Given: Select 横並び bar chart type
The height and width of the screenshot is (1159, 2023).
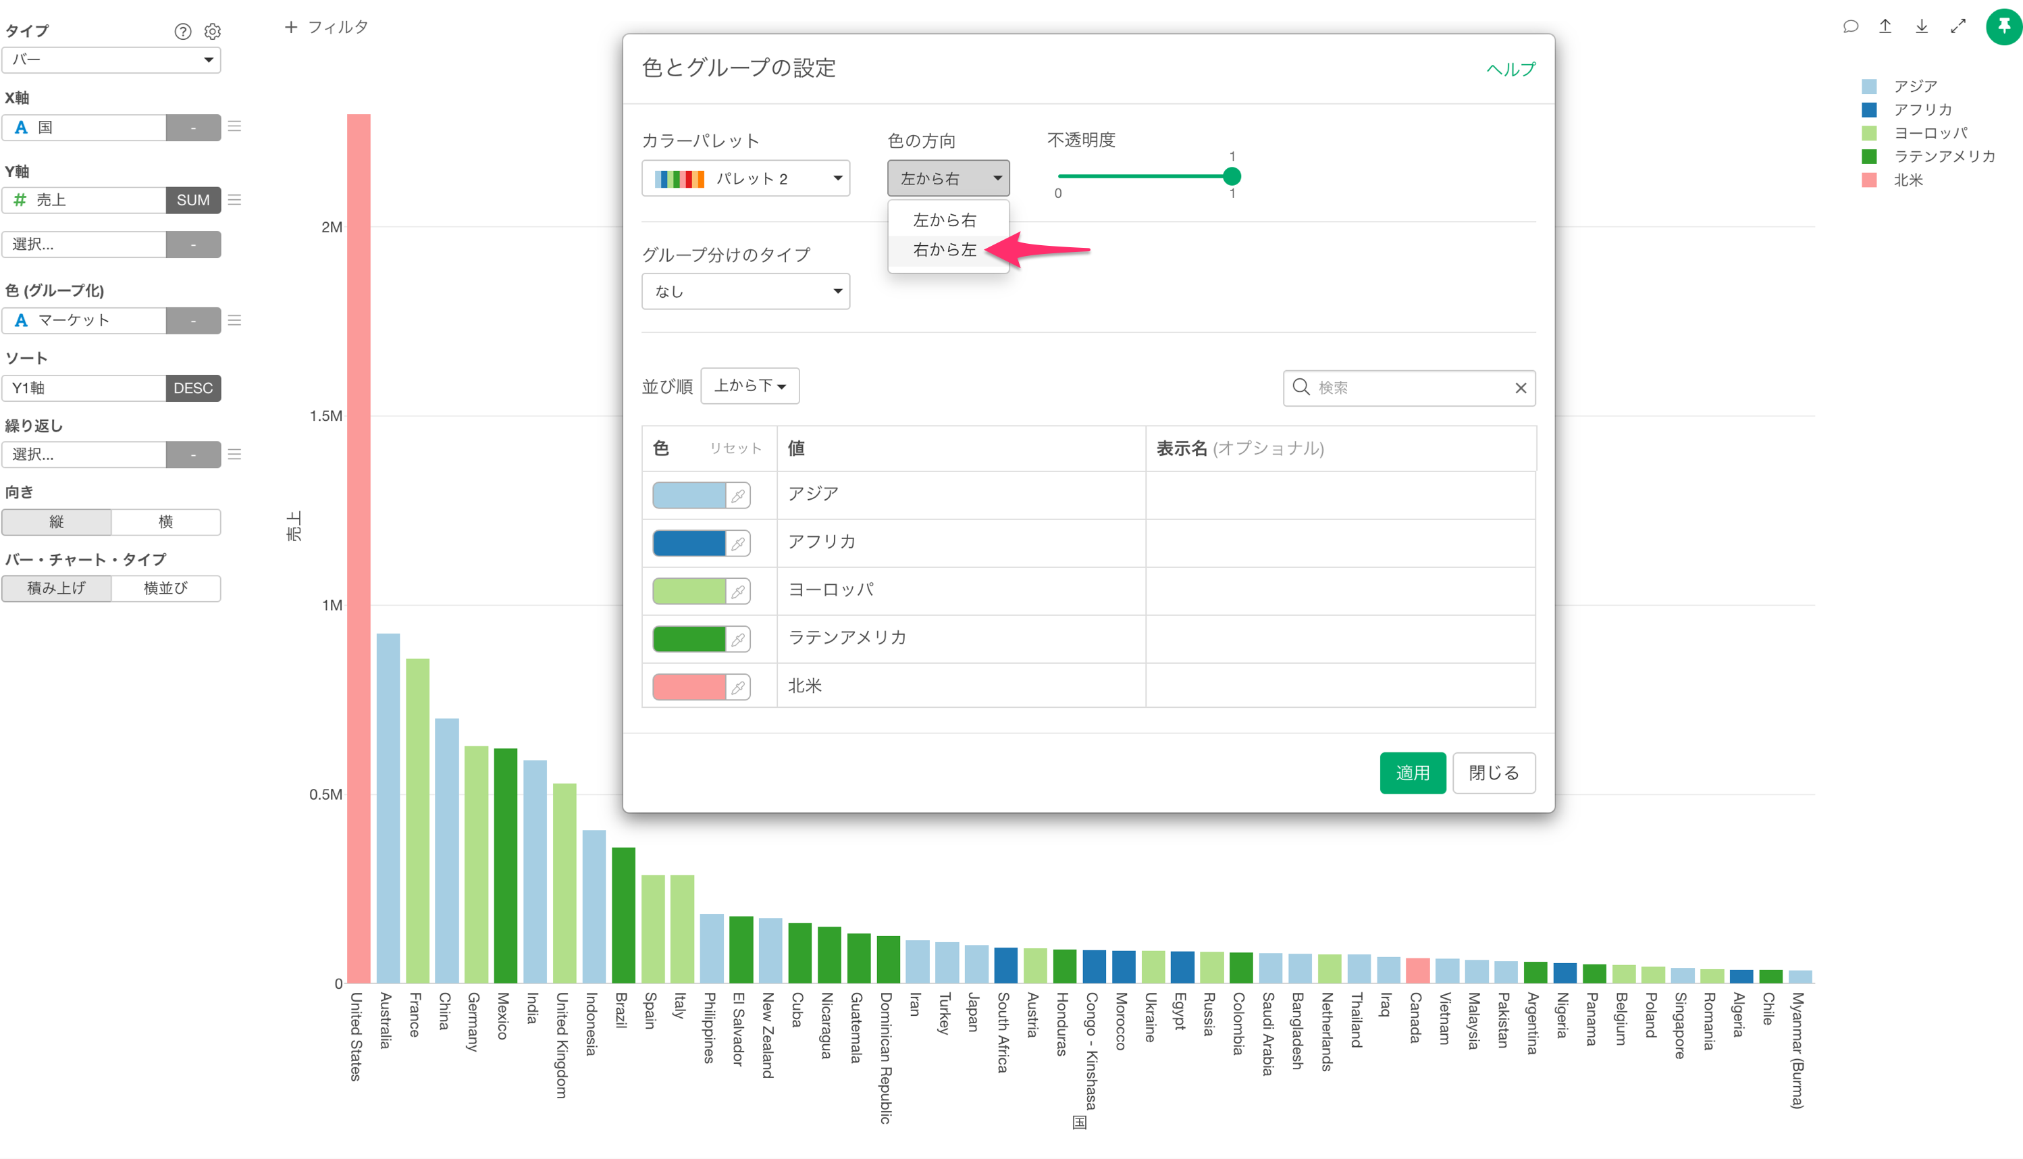Looking at the screenshot, I should [x=165, y=588].
